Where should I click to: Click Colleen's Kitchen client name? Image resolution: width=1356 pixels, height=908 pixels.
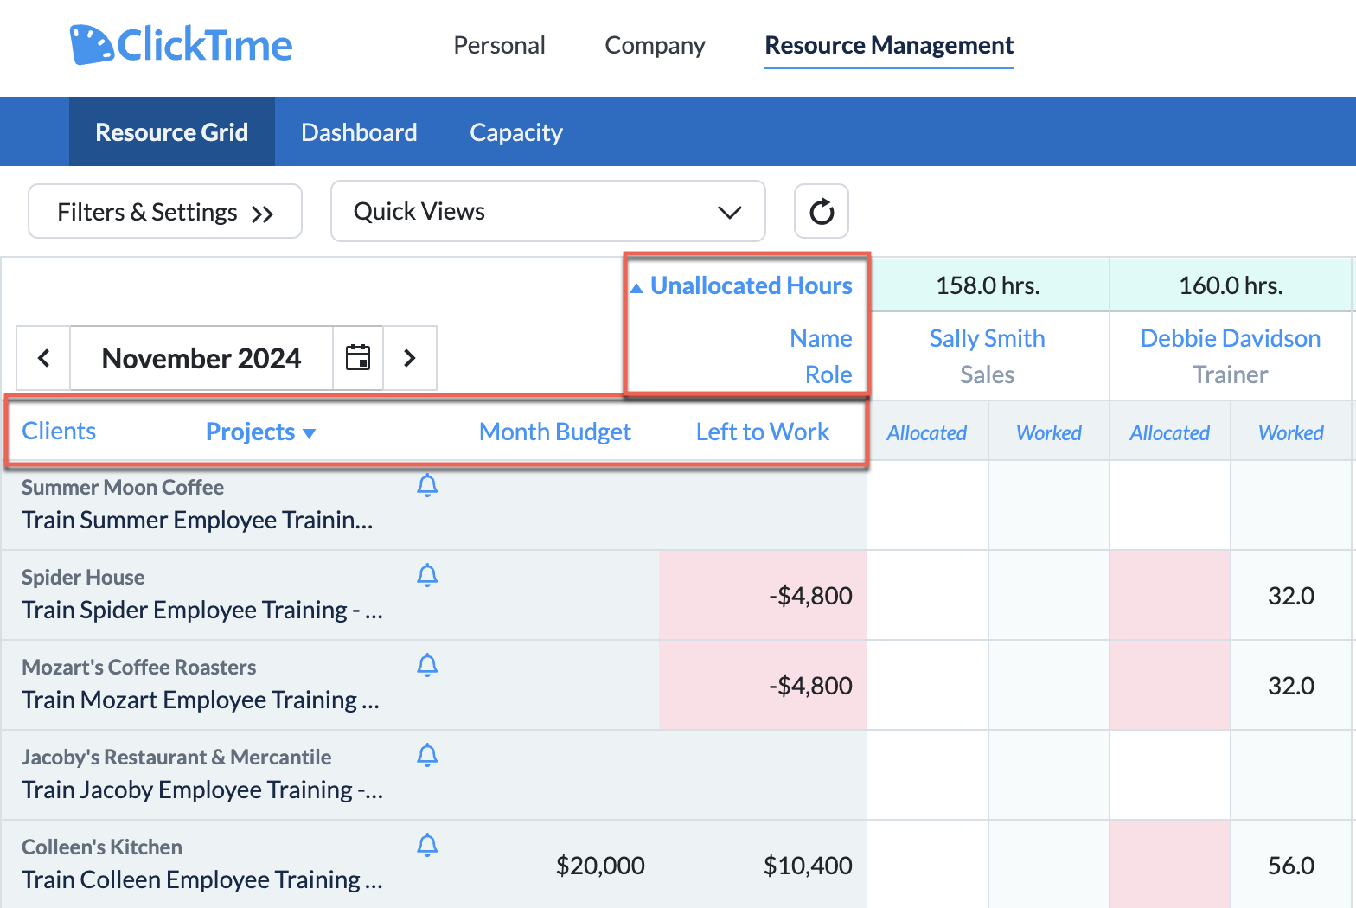[102, 847]
